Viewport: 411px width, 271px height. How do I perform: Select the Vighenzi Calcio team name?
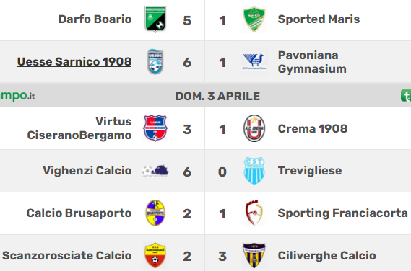(87, 171)
